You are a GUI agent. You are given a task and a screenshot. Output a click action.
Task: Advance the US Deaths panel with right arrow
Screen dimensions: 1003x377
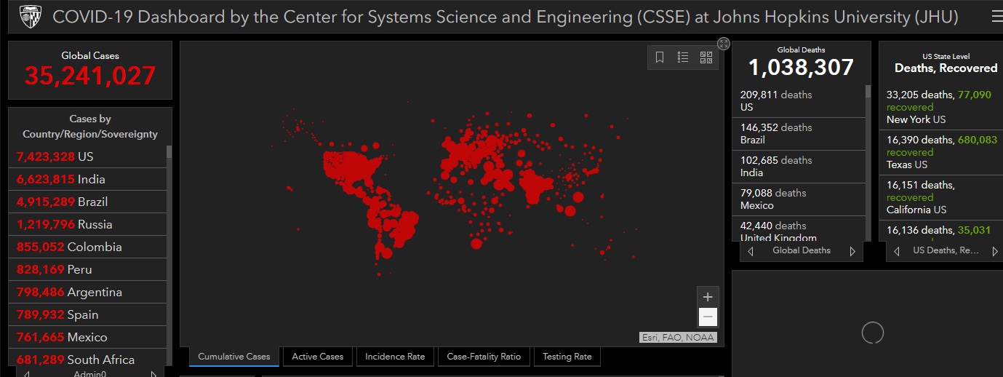995,251
